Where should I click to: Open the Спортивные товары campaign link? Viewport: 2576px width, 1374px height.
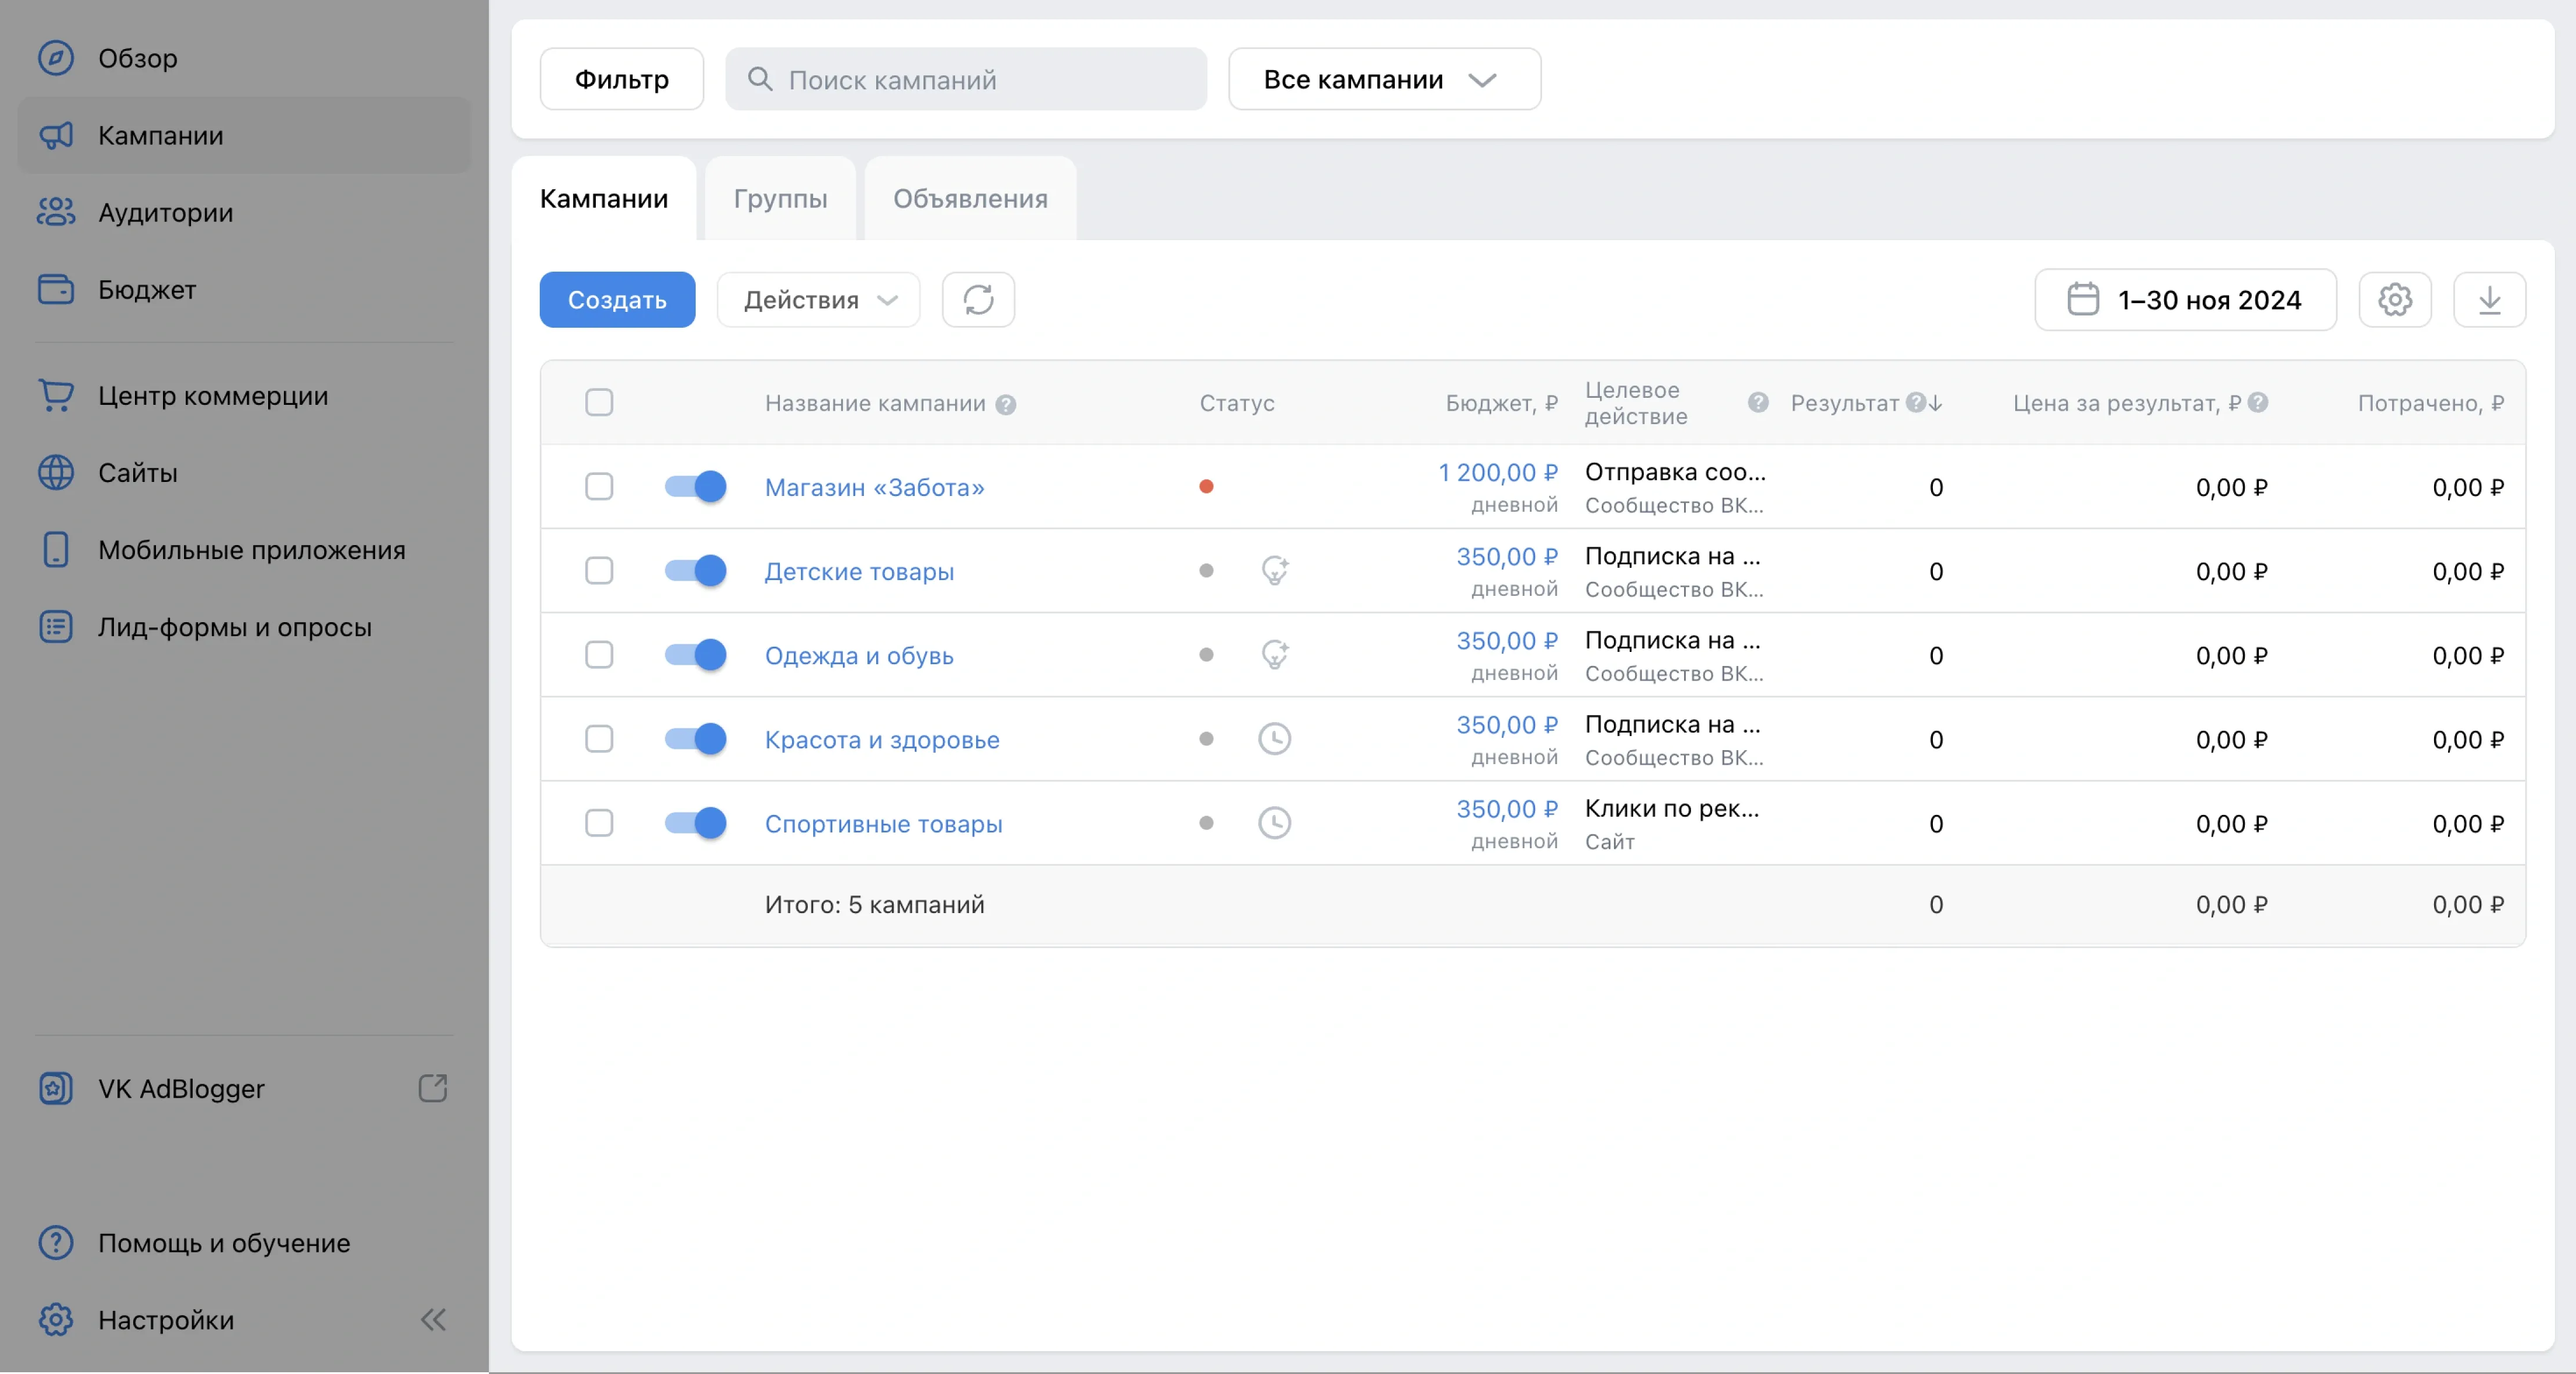coord(883,823)
